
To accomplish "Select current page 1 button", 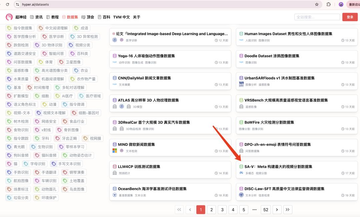I will tap(201, 209).
